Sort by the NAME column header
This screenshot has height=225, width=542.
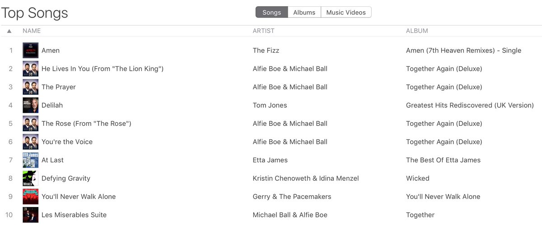click(x=32, y=31)
